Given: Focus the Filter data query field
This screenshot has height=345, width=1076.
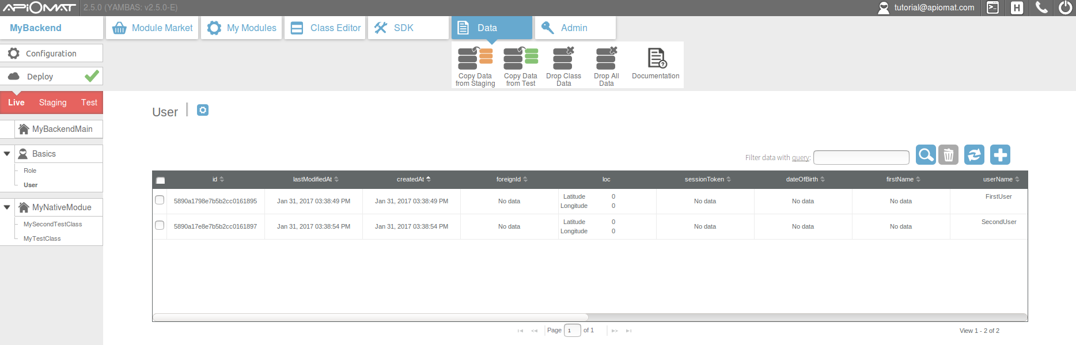Looking at the screenshot, I should 861,157.
